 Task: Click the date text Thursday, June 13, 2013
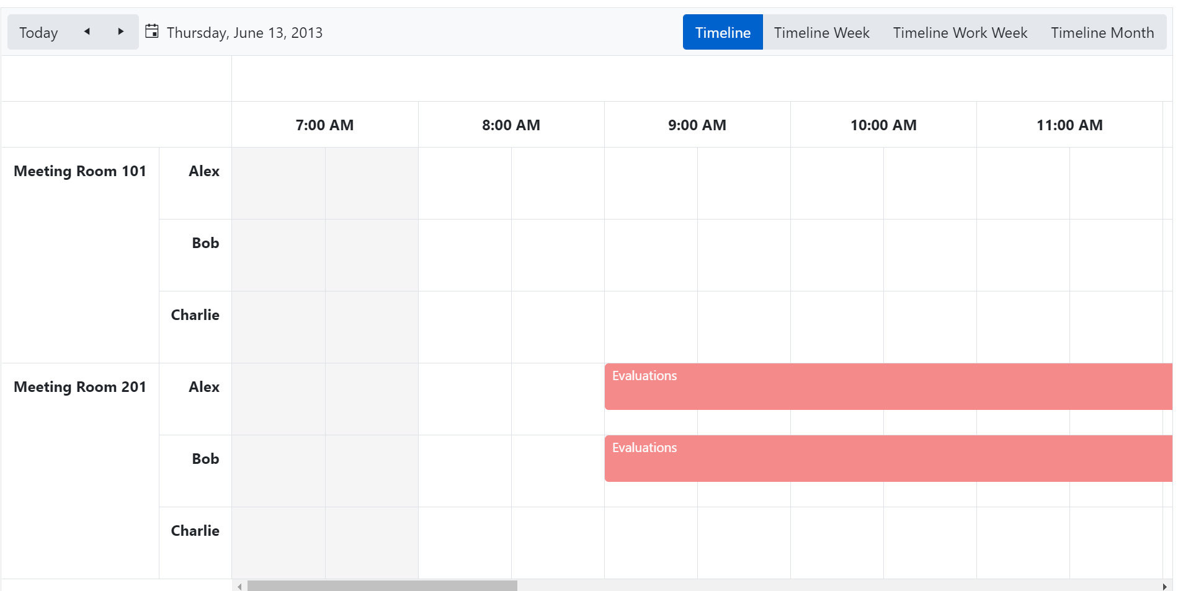[245, 32]
